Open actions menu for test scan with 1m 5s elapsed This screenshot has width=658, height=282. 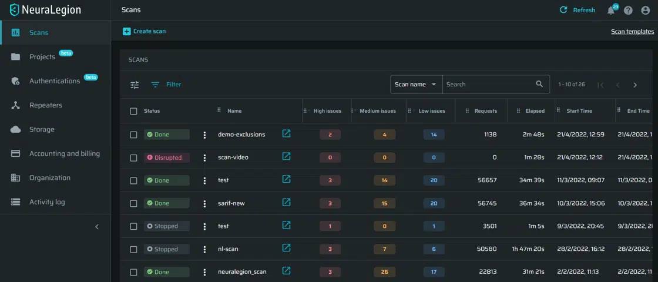click(205, 226)
